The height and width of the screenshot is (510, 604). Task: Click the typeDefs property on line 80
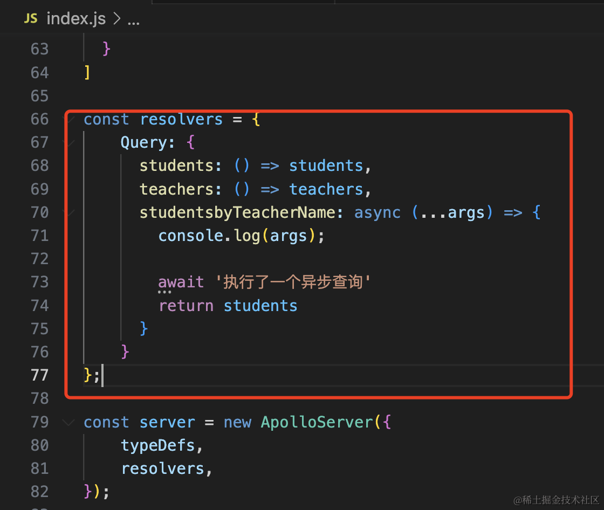pyautogui.click(x=158, y=446)
